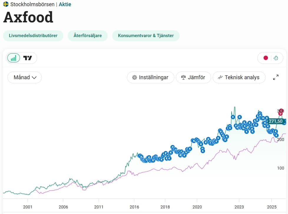The image size is (288, 214).
Task: Click the red S marker near 300
Action: (280, 113)
